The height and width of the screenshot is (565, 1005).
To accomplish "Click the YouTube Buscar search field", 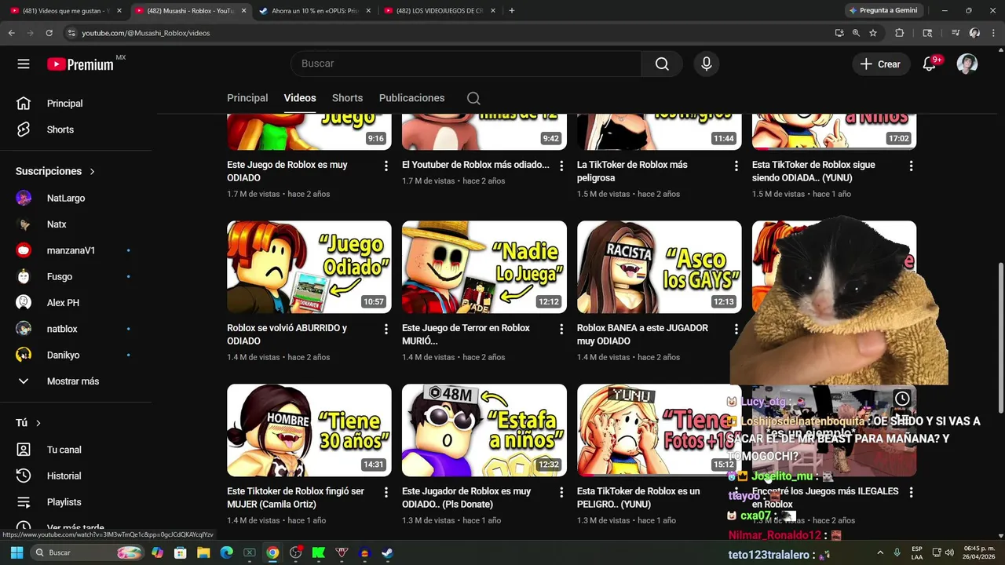I will (466, 64).
